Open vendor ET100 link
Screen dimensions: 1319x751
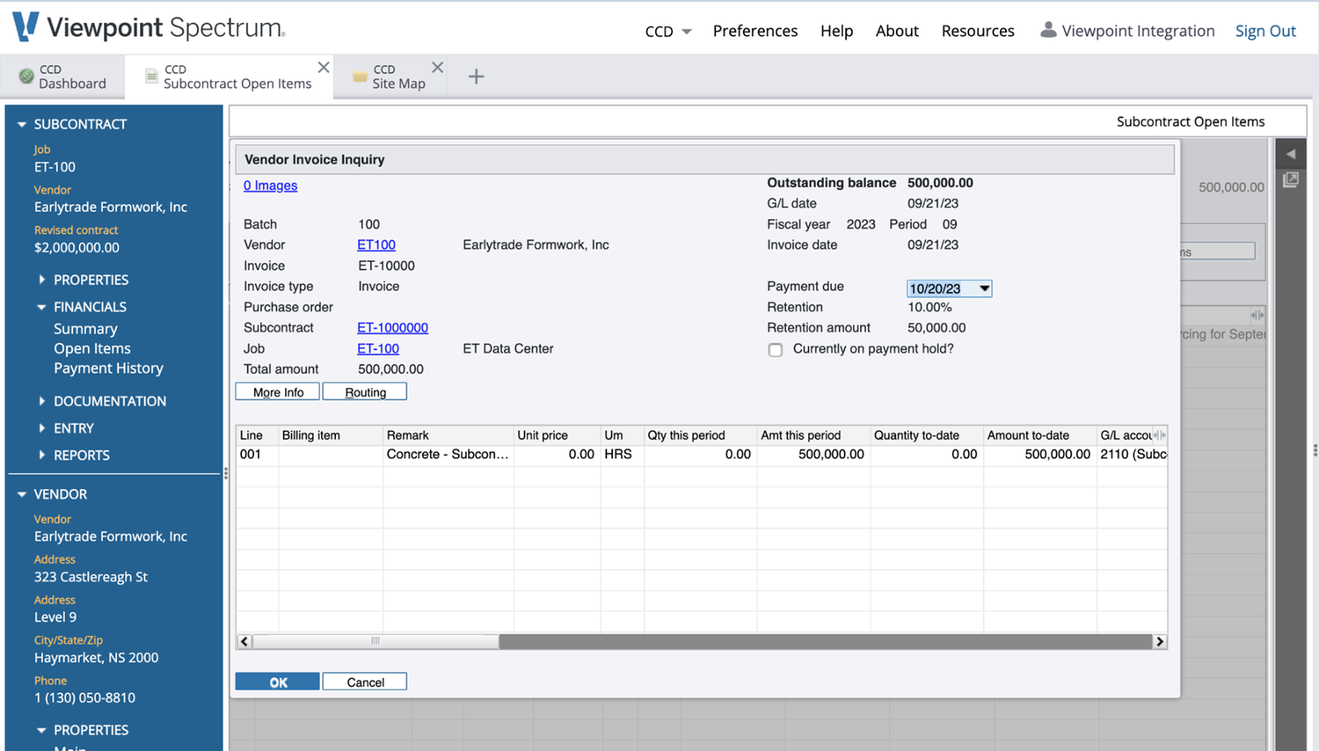376,244
